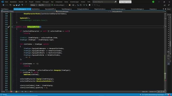Switch to the ItemSlotUI.cs tab
The height and width of the screenshot is (96, 172).
pyautogui.click(x=36, y=9)
